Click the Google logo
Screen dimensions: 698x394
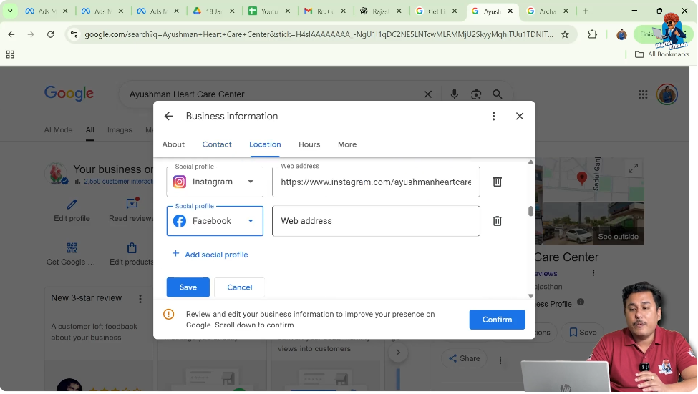point(69,94)
